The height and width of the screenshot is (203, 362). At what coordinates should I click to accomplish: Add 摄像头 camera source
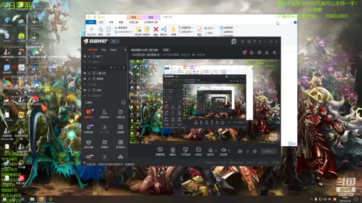pos(173,152)
